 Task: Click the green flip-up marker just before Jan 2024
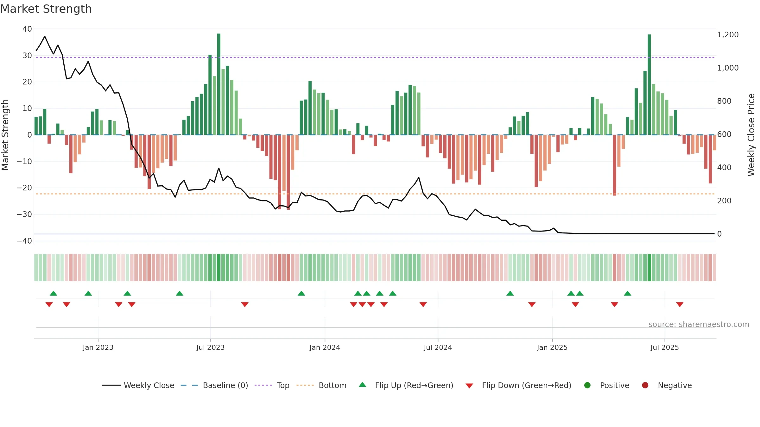[301, 293]
